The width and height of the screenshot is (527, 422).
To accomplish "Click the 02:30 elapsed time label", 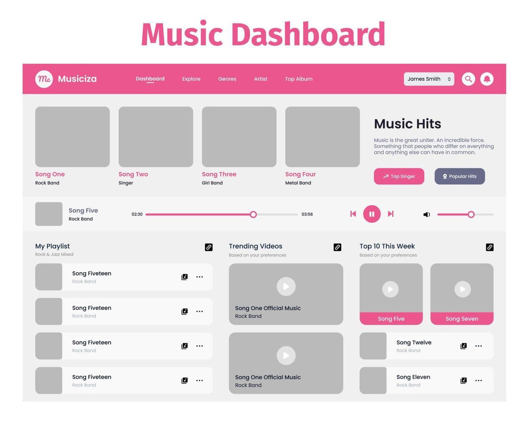I will (137, 214).
